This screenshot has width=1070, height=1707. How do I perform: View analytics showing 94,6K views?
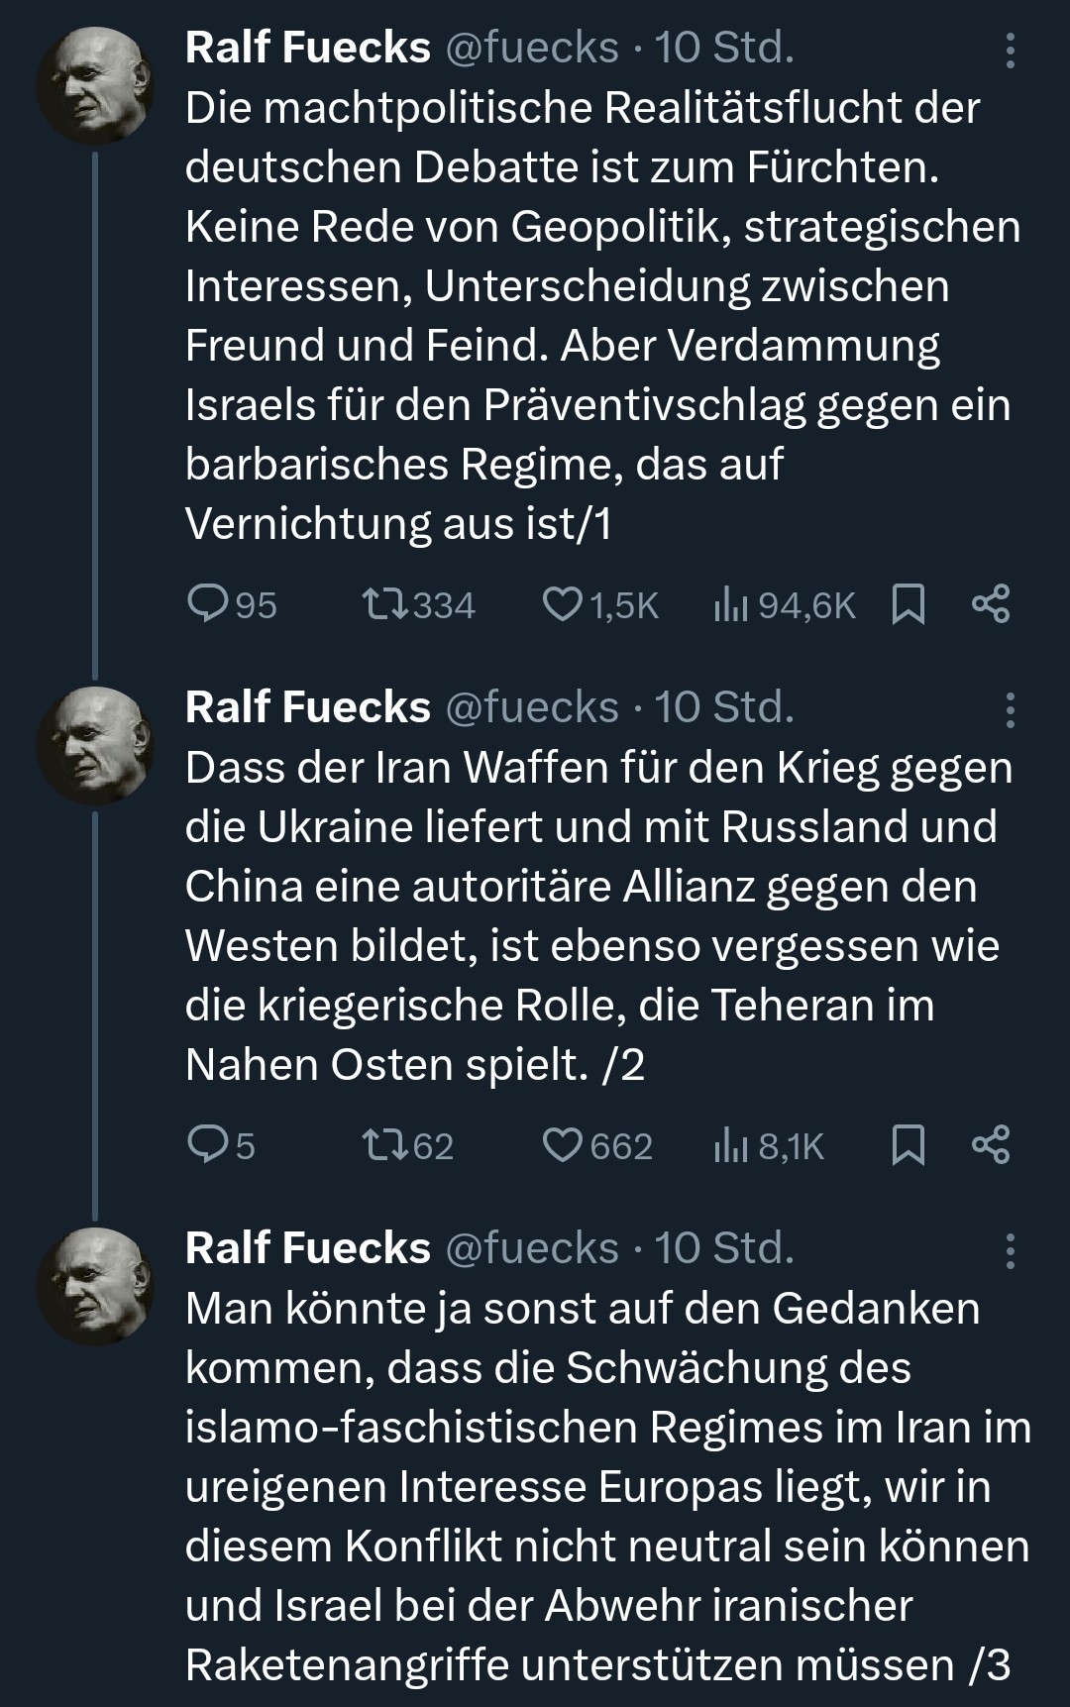(x=730, y=603)
